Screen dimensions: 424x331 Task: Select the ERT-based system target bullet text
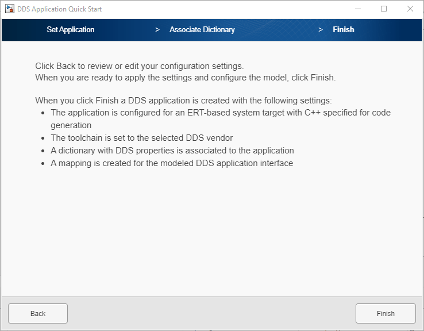coord(220,113)
